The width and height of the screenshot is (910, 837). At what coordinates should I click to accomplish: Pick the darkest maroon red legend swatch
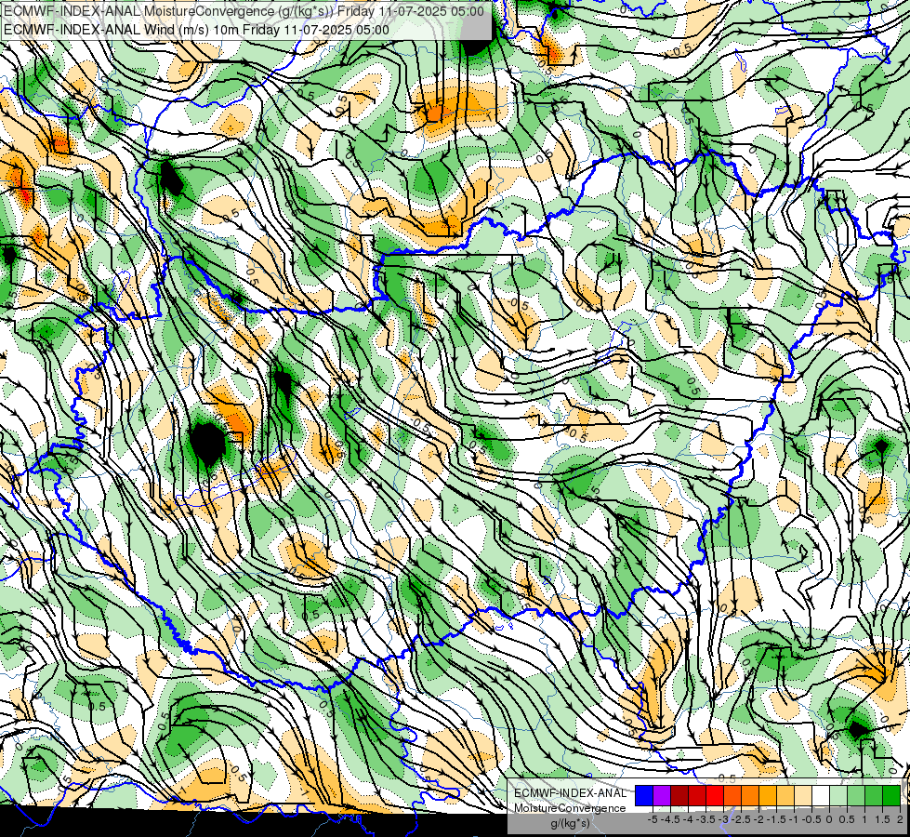coord(679,795)
